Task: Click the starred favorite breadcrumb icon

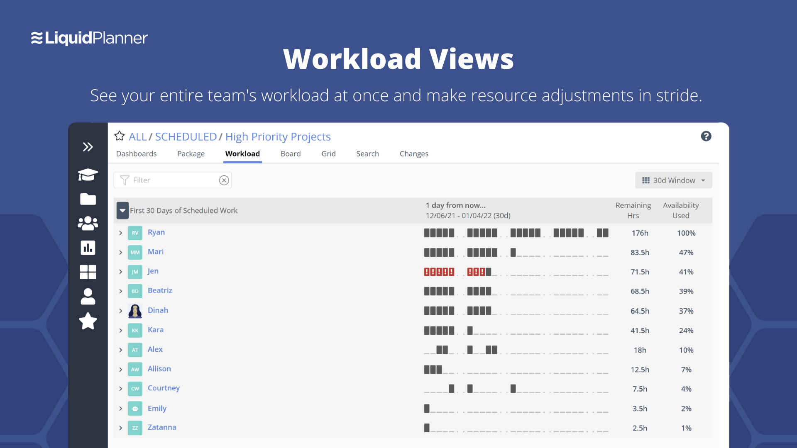Action: pyautogui.click(x=120, y=136)
